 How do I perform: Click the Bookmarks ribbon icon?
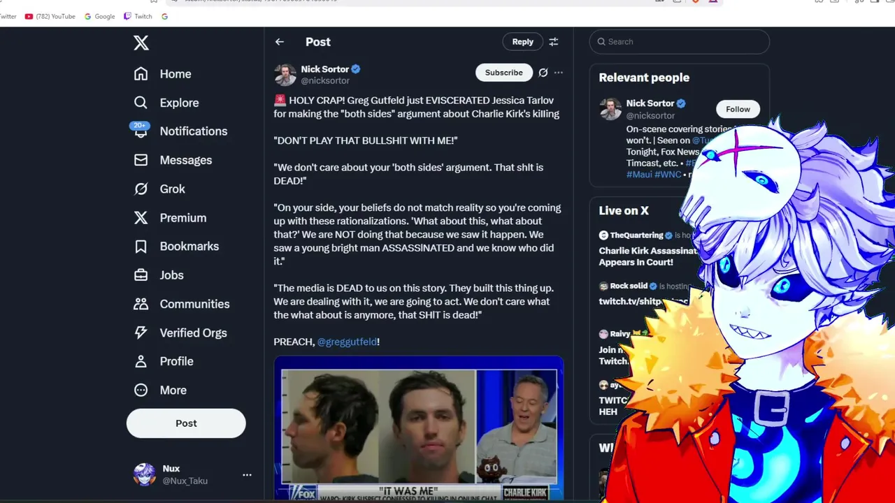click(x=141, y=247)
